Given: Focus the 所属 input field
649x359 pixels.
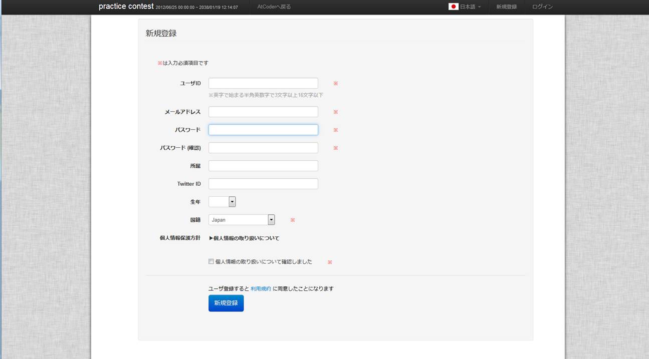Looking at the screenshot, I should (x=263, y=166).
